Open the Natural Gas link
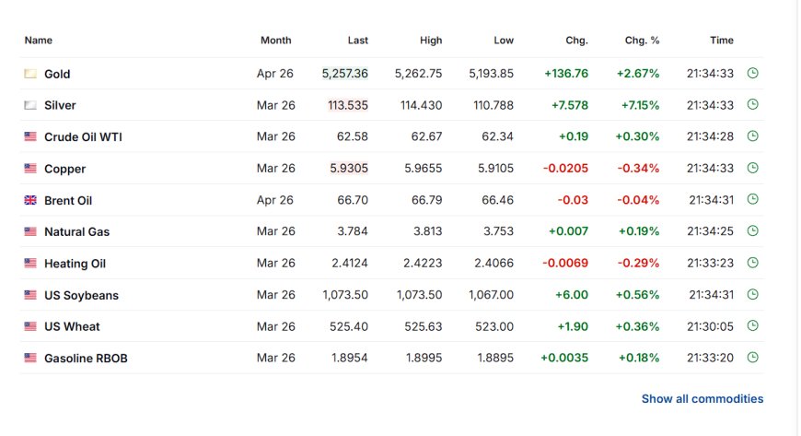The height and width of the screenshot is (436, 801). point(76,231)
